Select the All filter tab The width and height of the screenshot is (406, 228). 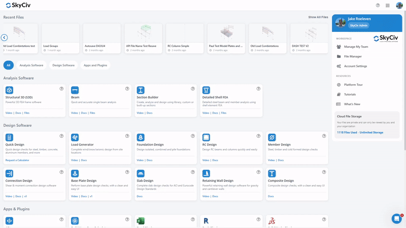tap(9, 65)
